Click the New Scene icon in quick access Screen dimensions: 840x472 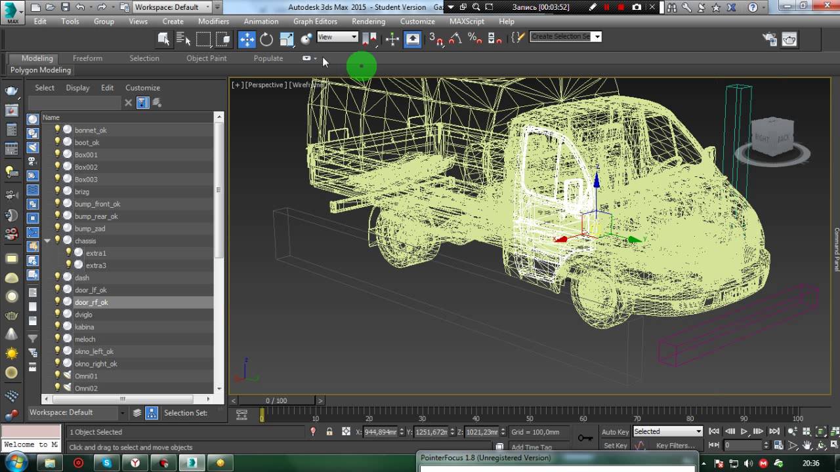point(35,7)
